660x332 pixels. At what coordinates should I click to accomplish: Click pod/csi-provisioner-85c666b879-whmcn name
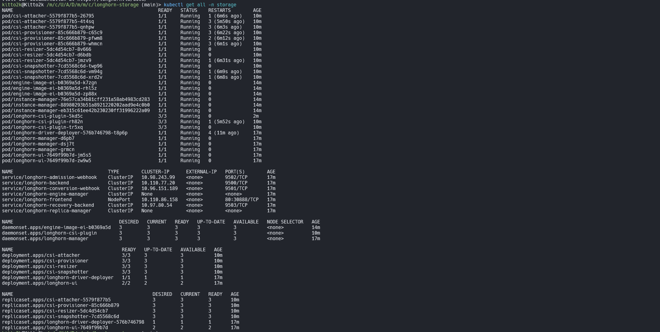[x=52, y=44]
